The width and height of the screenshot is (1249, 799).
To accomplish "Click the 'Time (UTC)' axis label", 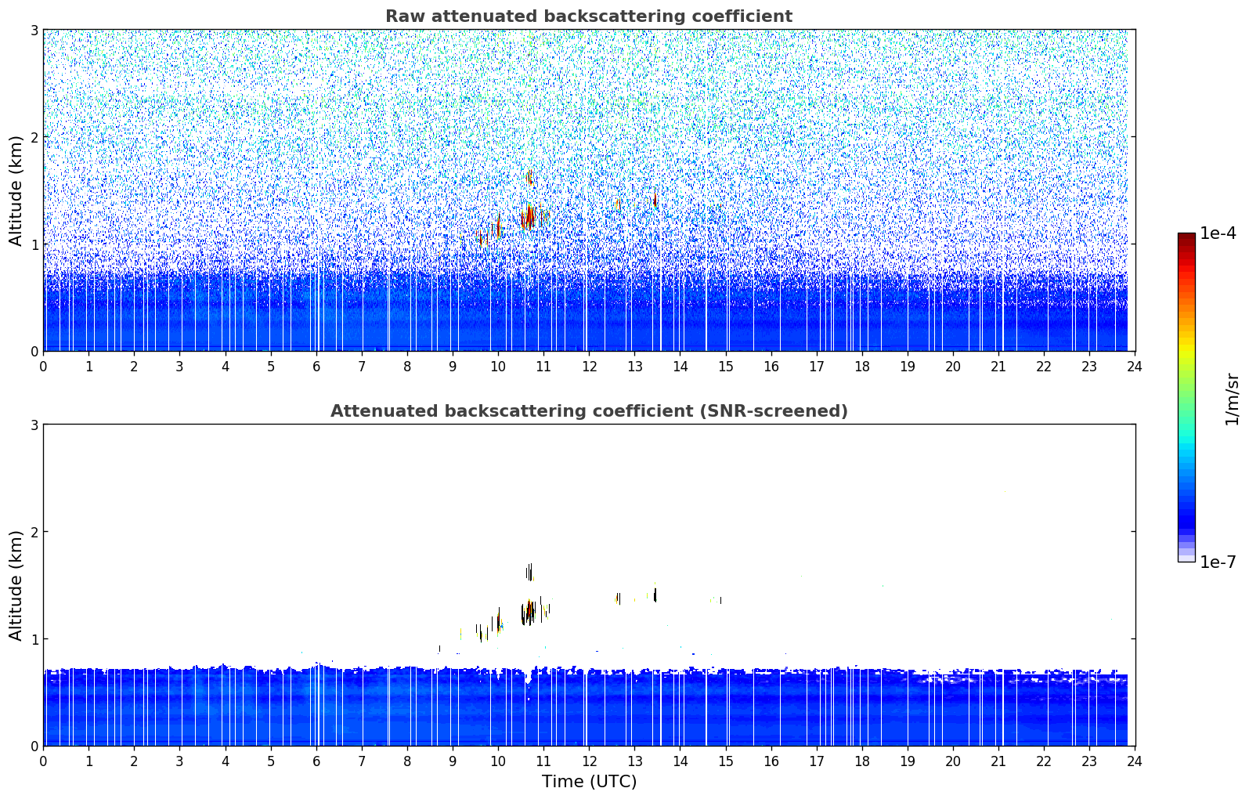I will coord(589,781).
